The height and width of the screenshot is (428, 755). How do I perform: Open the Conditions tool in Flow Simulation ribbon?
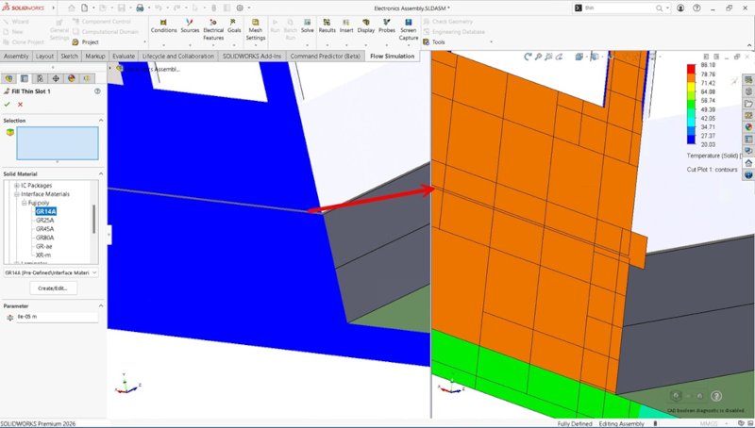tap(163, 24)
